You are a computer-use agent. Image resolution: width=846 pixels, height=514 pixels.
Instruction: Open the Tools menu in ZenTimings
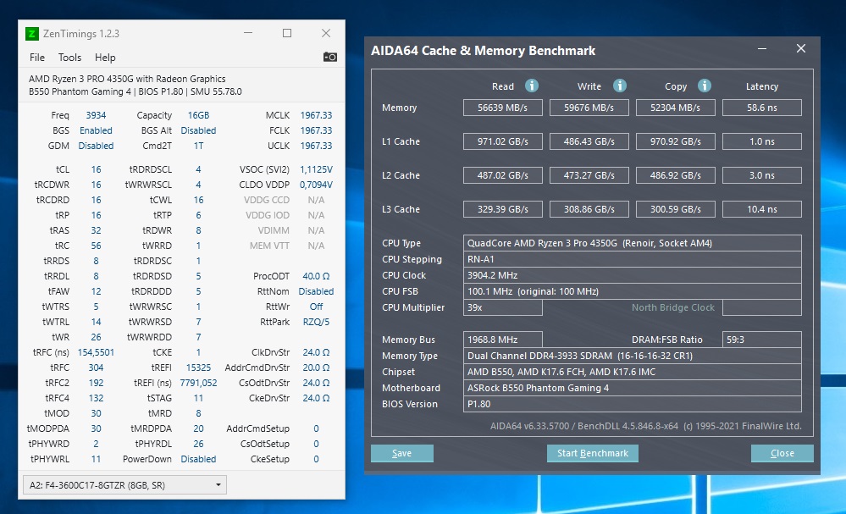(x=69, y=58)
